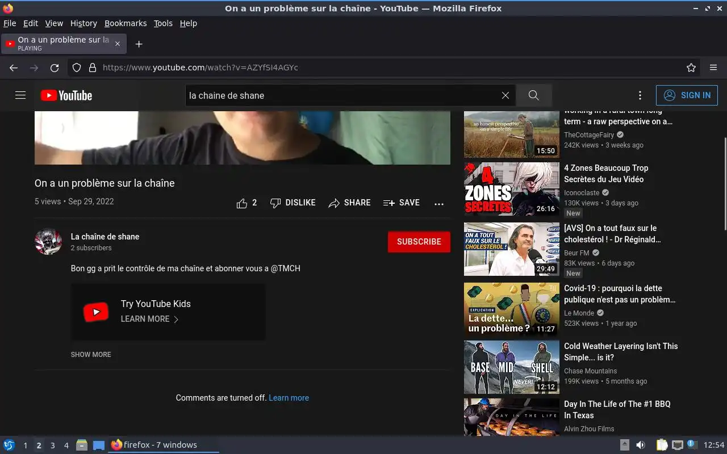Share the video
The height and width of the screenshot is (454, 727).
coord(349,203)
